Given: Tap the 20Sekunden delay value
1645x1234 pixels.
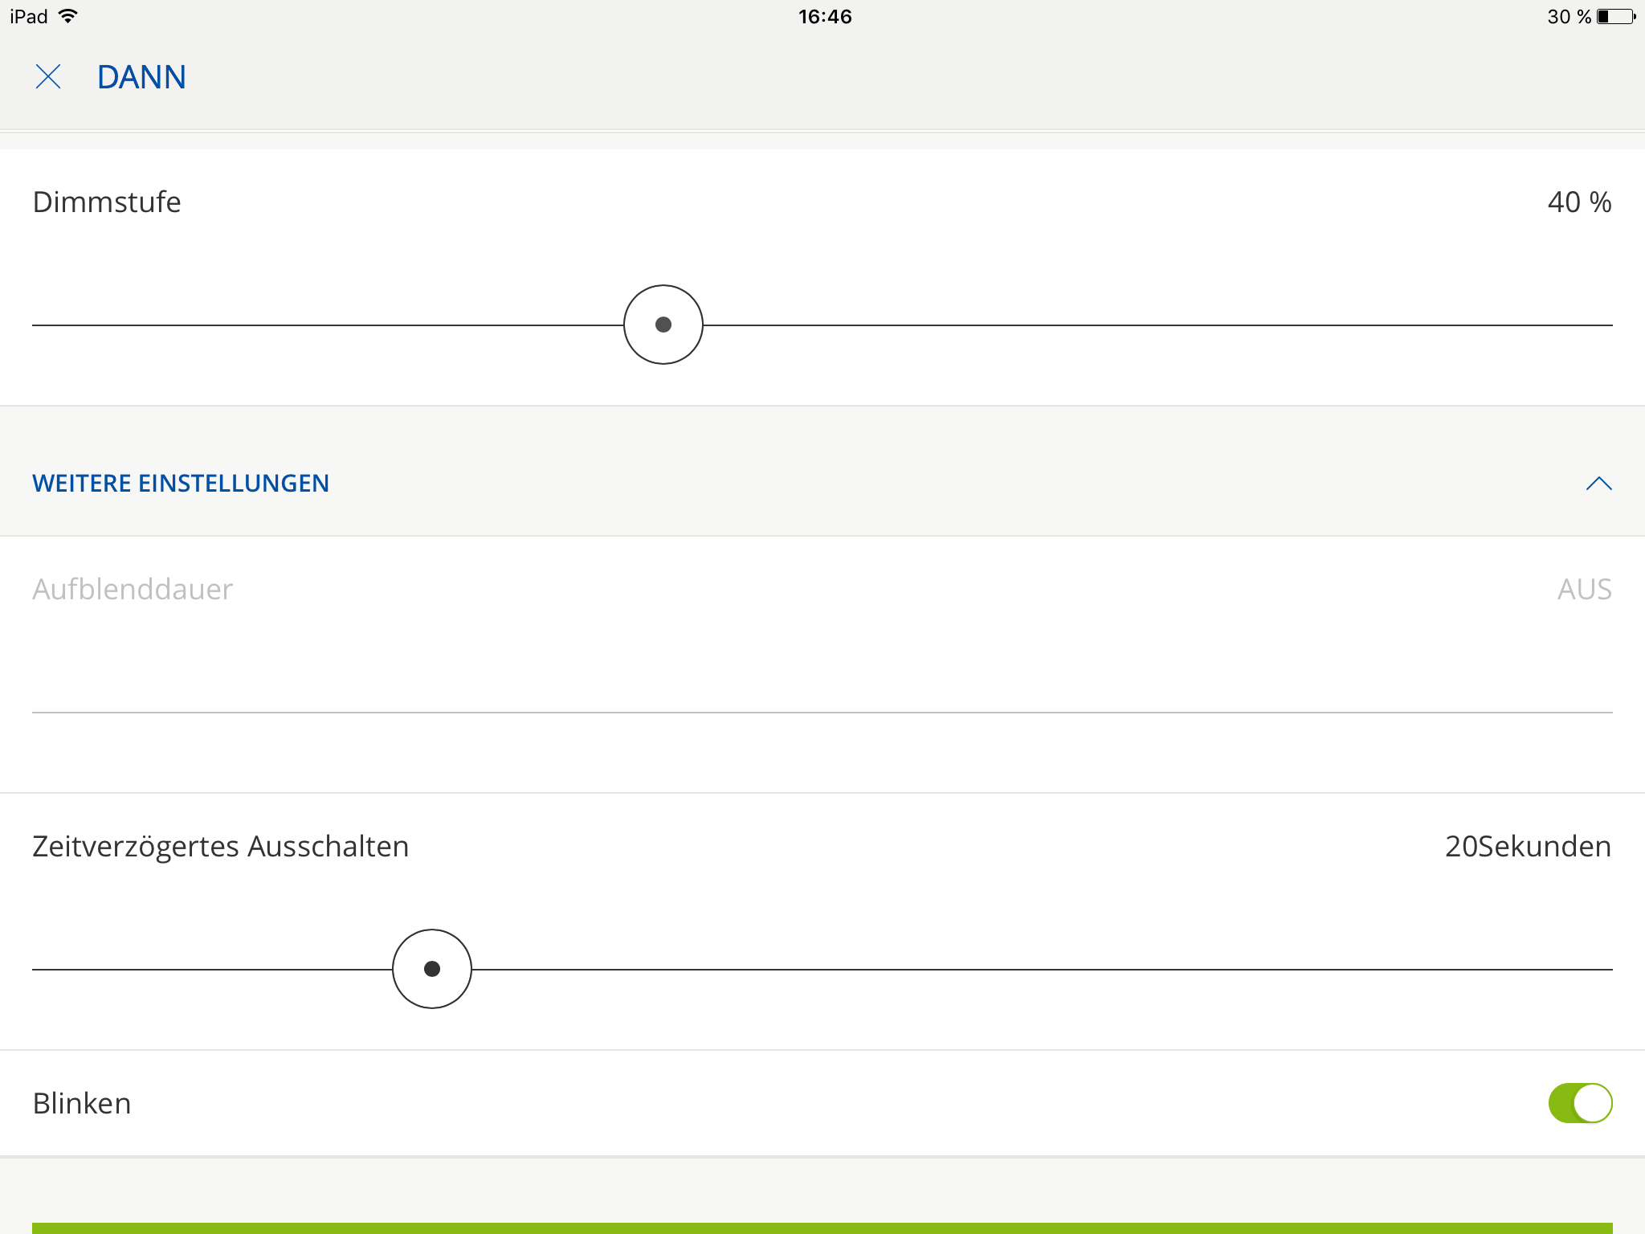Looking at the screenshot, I should click(1527, 847).
